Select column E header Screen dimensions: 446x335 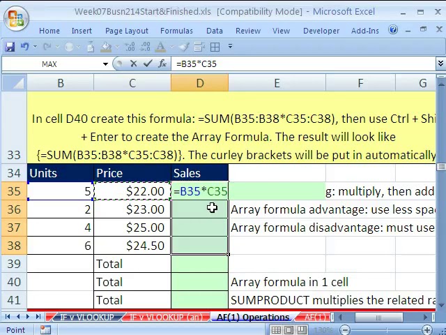click(x=277, y=83)
